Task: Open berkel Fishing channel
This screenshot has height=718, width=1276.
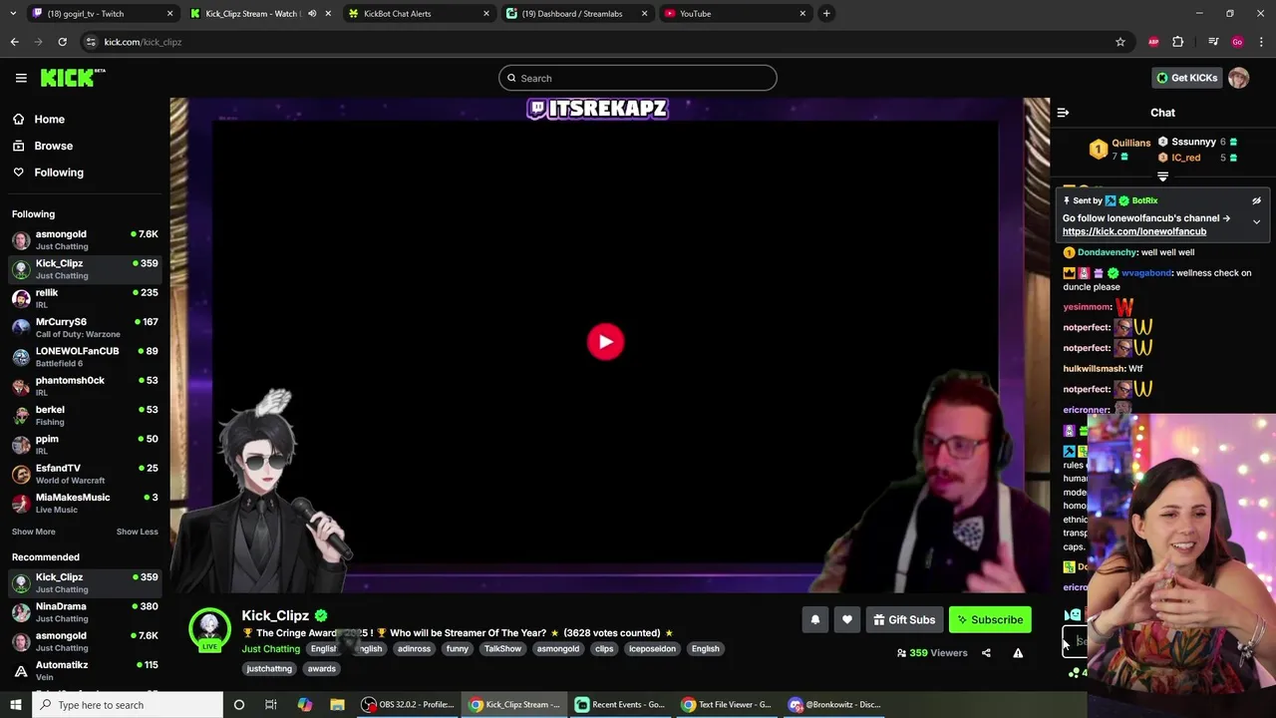Action: 85,415
